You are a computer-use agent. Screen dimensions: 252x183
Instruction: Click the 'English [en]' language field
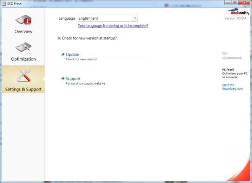[105, 18]
